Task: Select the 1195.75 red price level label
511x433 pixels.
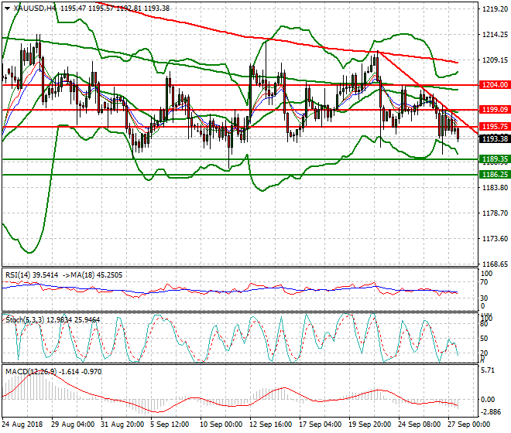Action: [495, 127]
